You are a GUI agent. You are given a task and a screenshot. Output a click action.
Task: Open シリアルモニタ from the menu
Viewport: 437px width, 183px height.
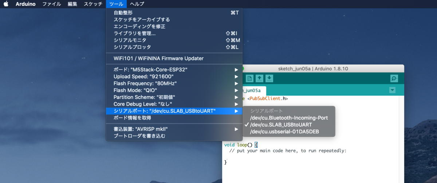174,40
